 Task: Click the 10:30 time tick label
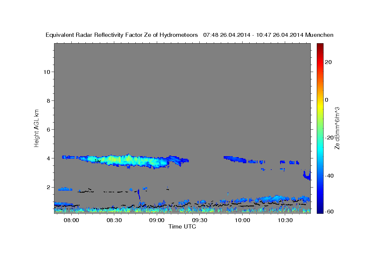285,220
